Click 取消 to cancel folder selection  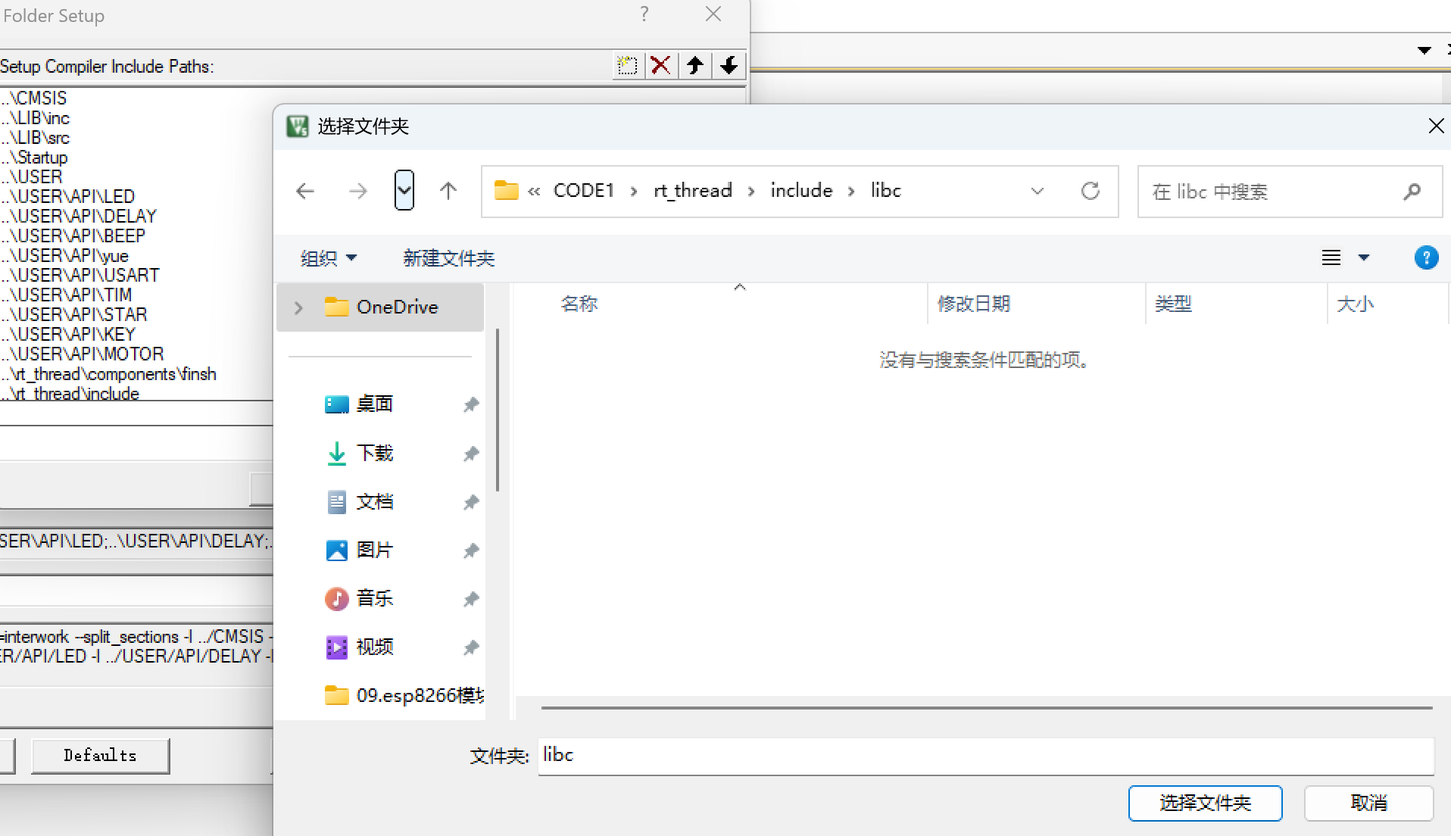(1368, 803)
